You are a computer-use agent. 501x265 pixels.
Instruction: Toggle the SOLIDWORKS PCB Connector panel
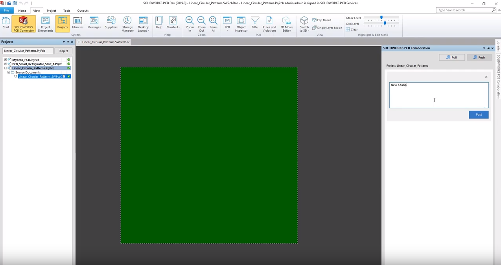(24, 24)
